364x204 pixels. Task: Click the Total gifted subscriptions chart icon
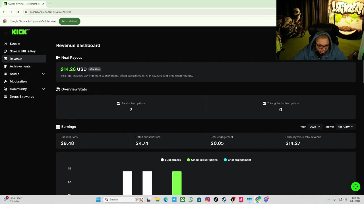click(x=264, y=103)
